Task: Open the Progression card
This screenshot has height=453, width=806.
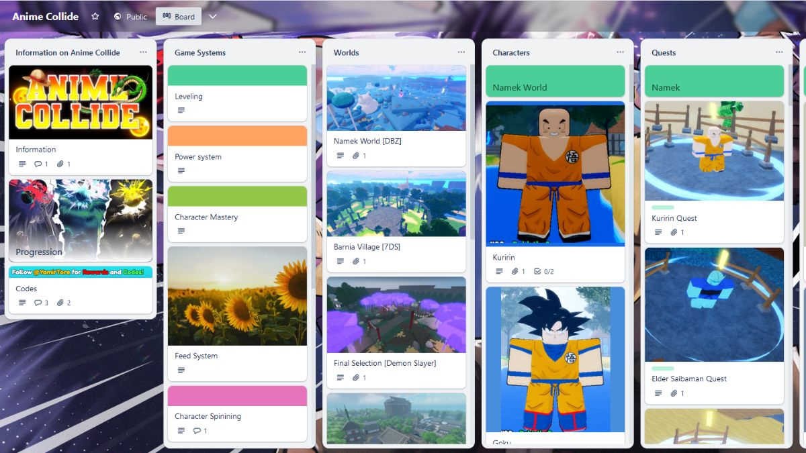Action: [81, 220]
